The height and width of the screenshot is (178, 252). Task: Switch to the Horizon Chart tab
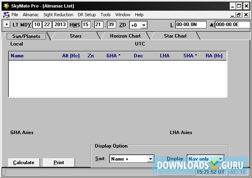[125, 36]
